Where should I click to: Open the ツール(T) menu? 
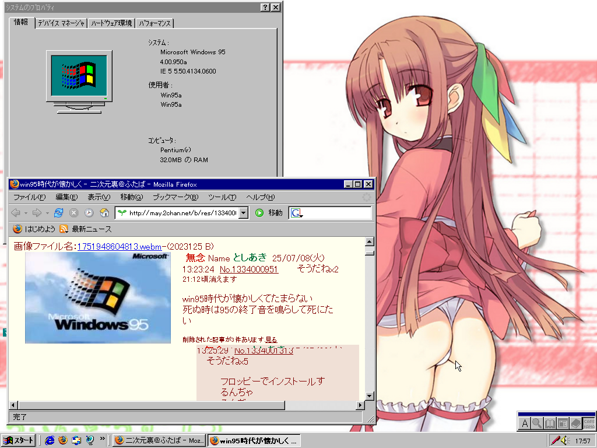coord(222,197)
